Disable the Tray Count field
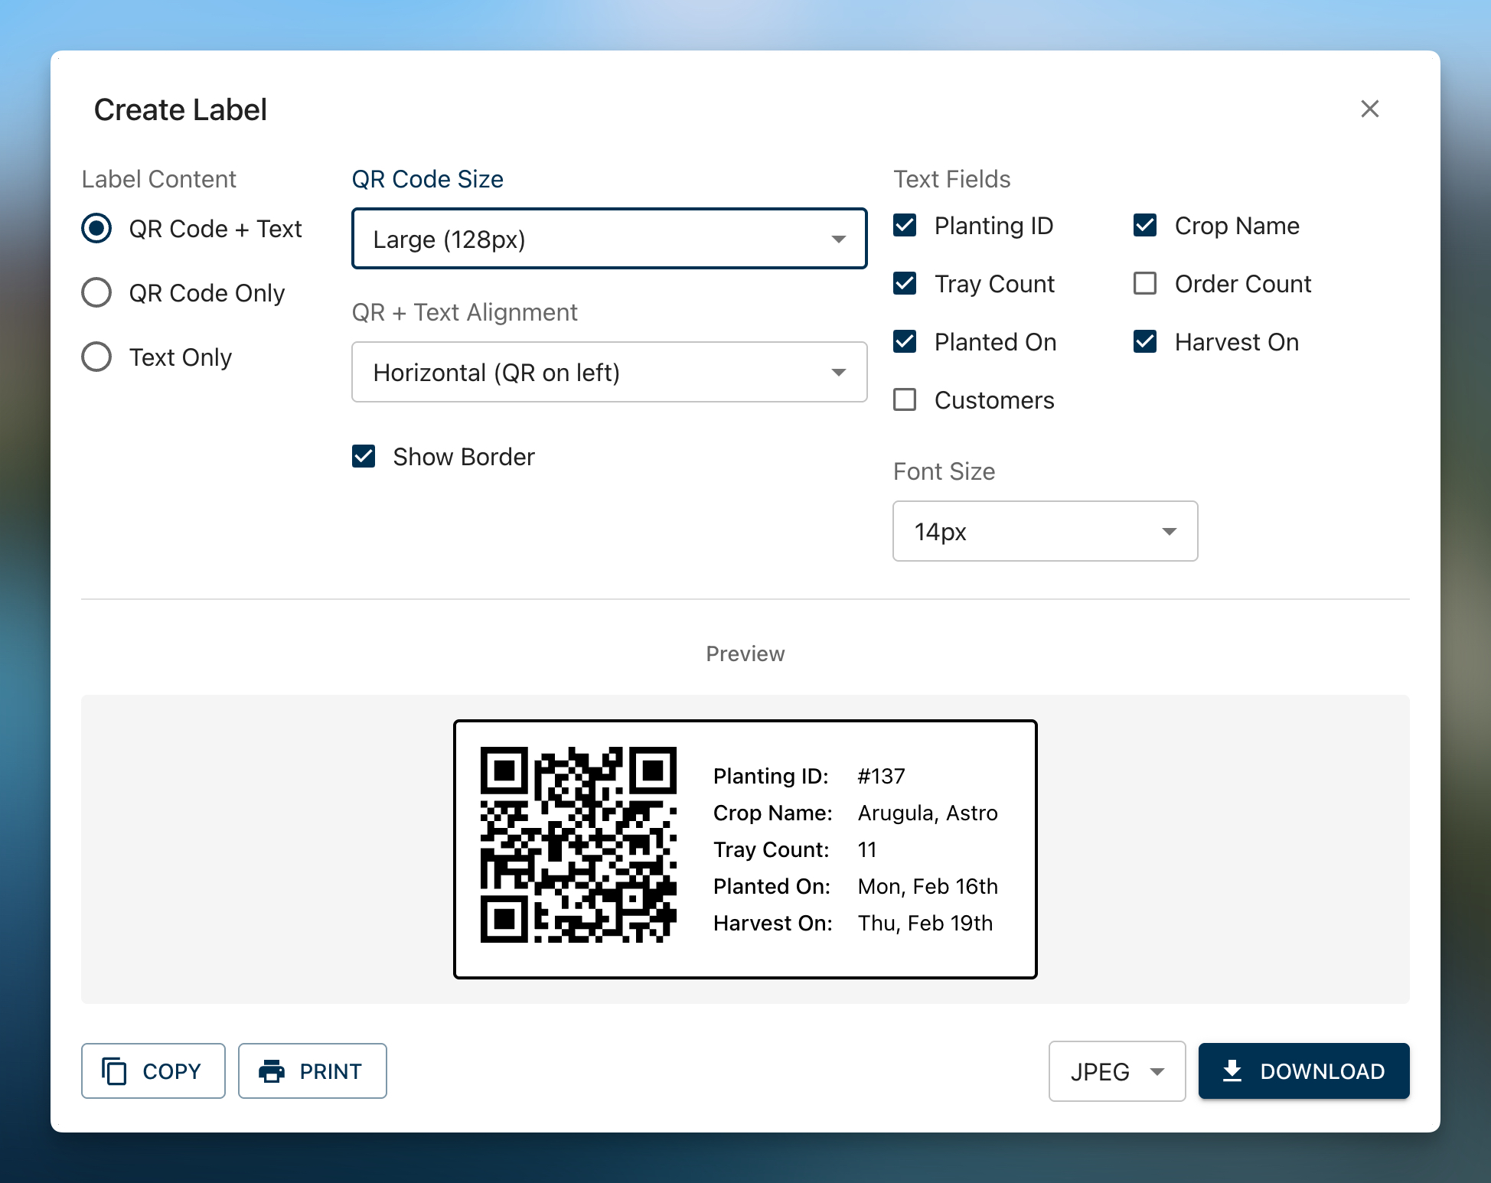The width and height of the screenshot is (1491, 1183). (x=905, y=283)
